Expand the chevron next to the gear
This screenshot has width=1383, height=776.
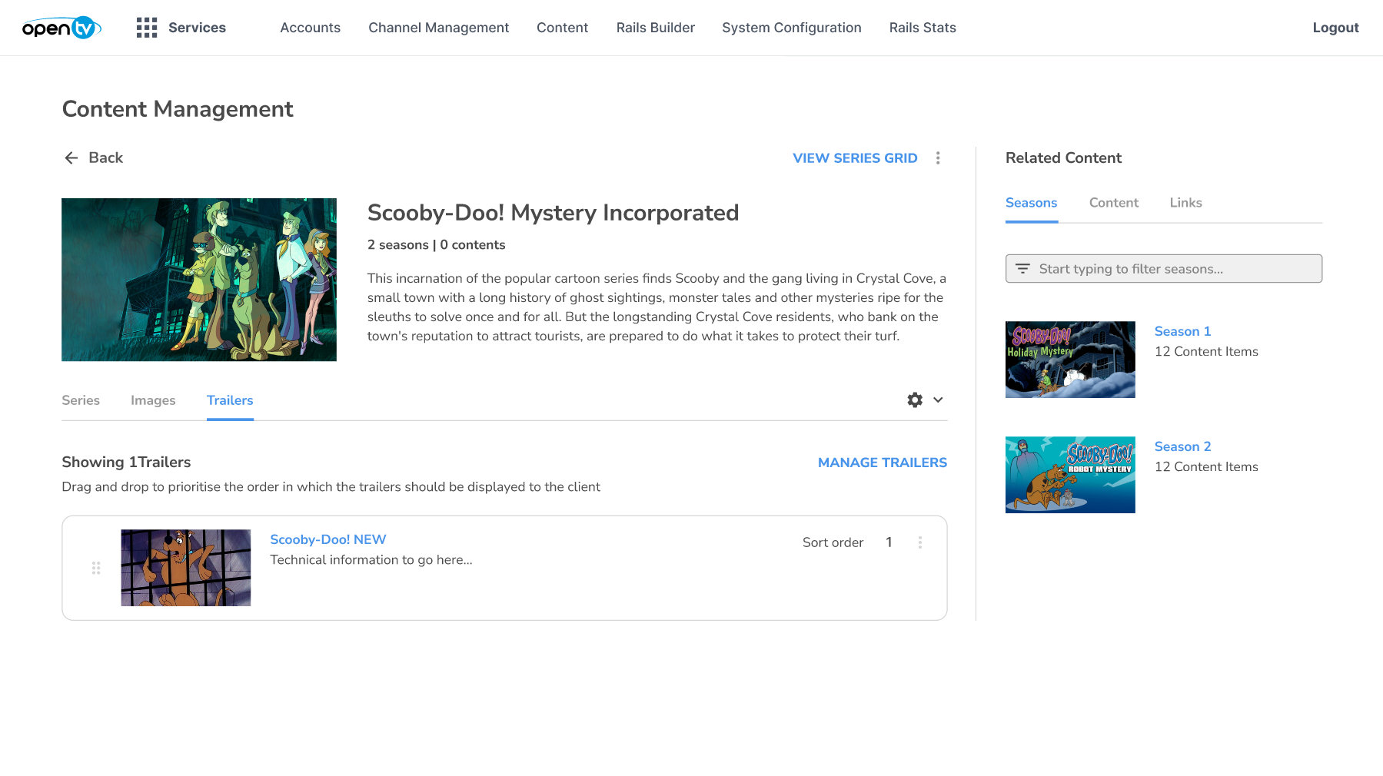[938, 400]
